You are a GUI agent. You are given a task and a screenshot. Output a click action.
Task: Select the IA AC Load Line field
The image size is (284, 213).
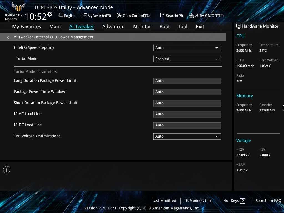(x=187, y=114)
